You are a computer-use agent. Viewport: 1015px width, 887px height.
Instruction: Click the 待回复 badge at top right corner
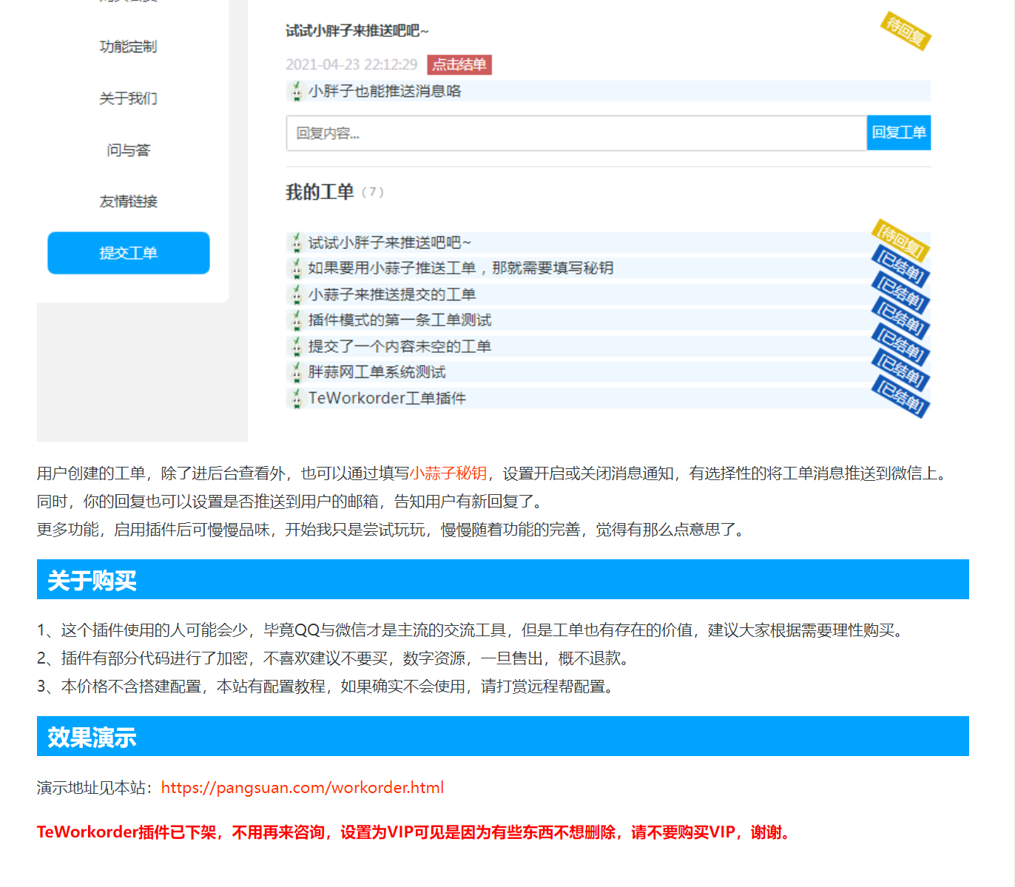click(x=905, y=31)
